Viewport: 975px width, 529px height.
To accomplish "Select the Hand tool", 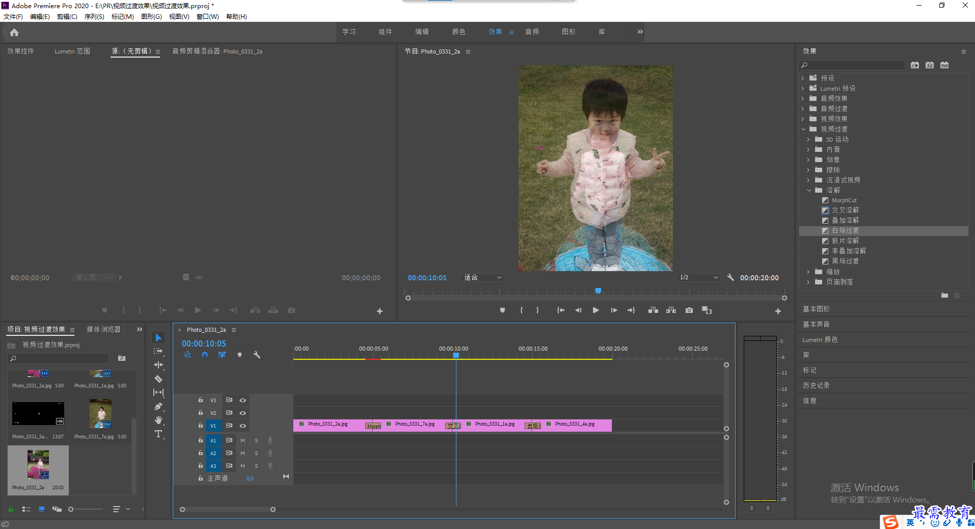I will (158, 420).
